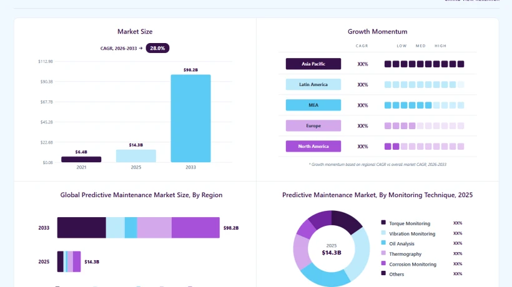Click the Torque Monitoring legend color swatch
The height and width of the screenshot is (287, 512).
point(383,222)
